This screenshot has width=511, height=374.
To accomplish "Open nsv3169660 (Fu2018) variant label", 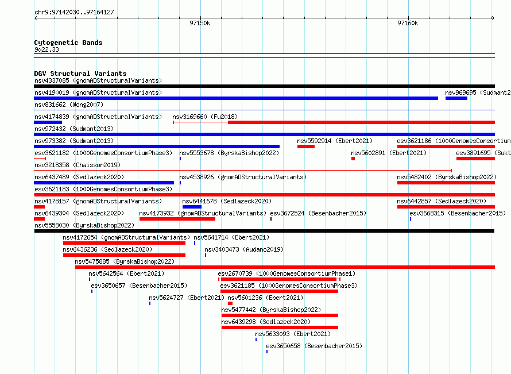I will 205,117.
